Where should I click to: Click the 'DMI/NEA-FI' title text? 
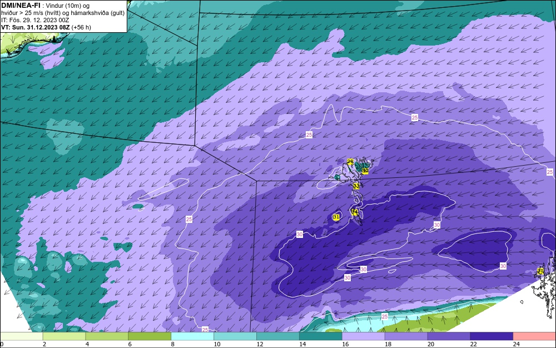tap(20, 6)
